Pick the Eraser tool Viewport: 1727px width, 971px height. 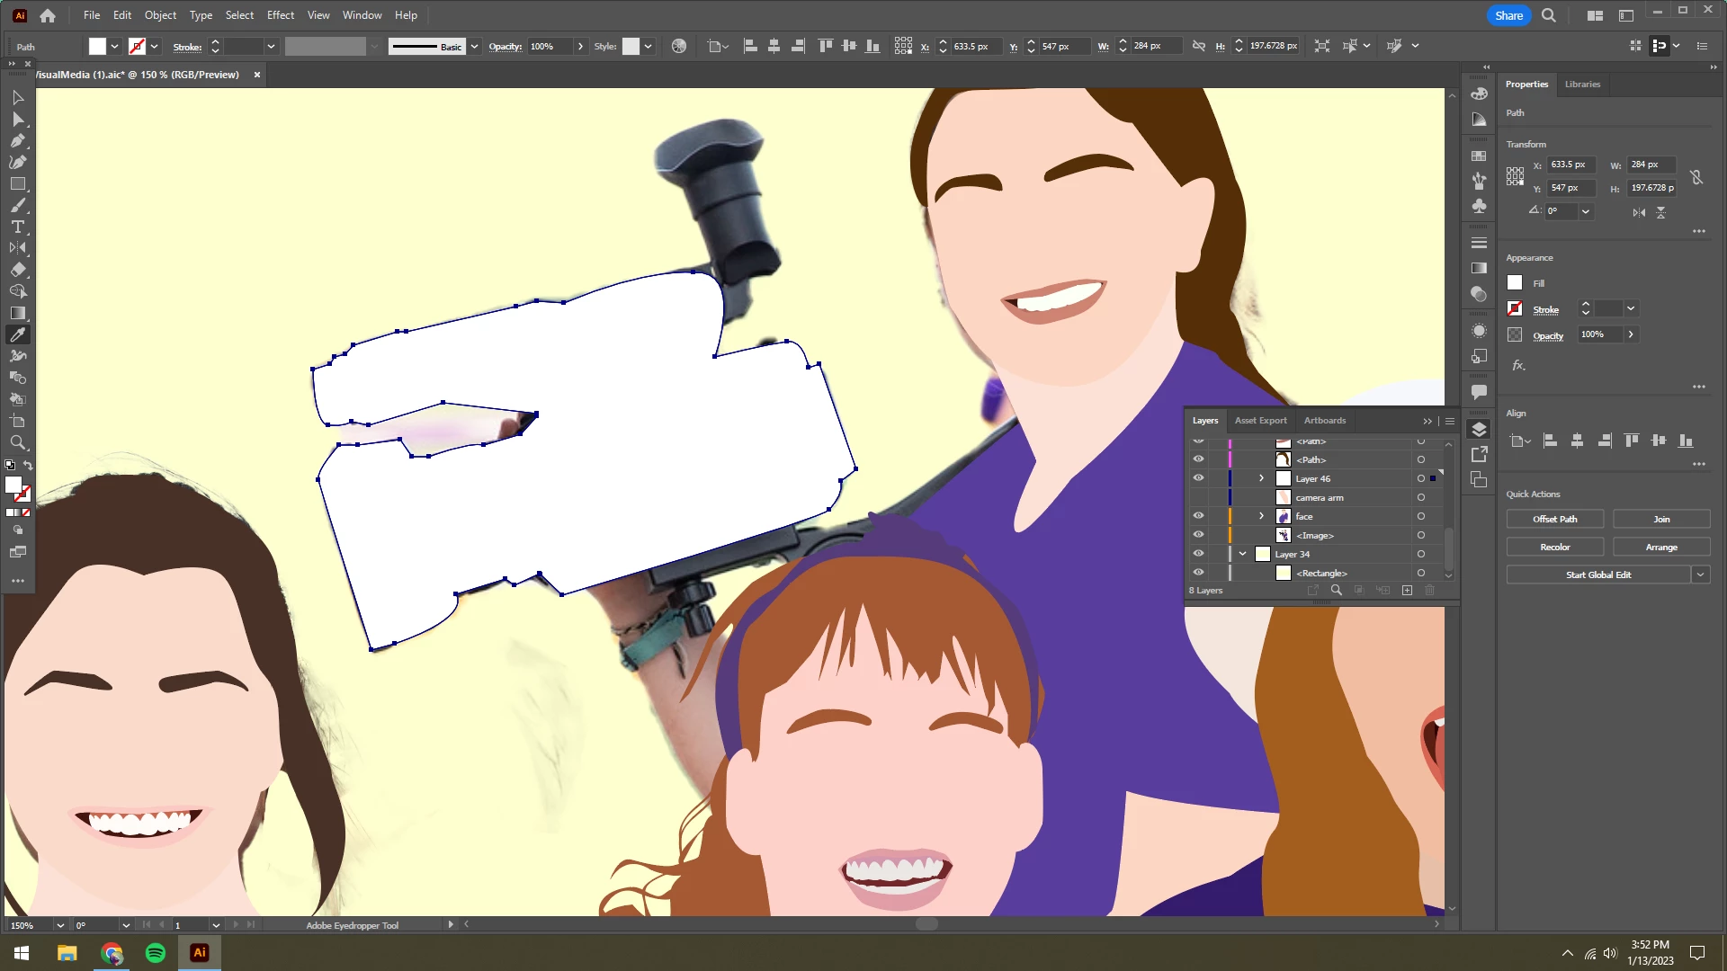tap(17, 270)
